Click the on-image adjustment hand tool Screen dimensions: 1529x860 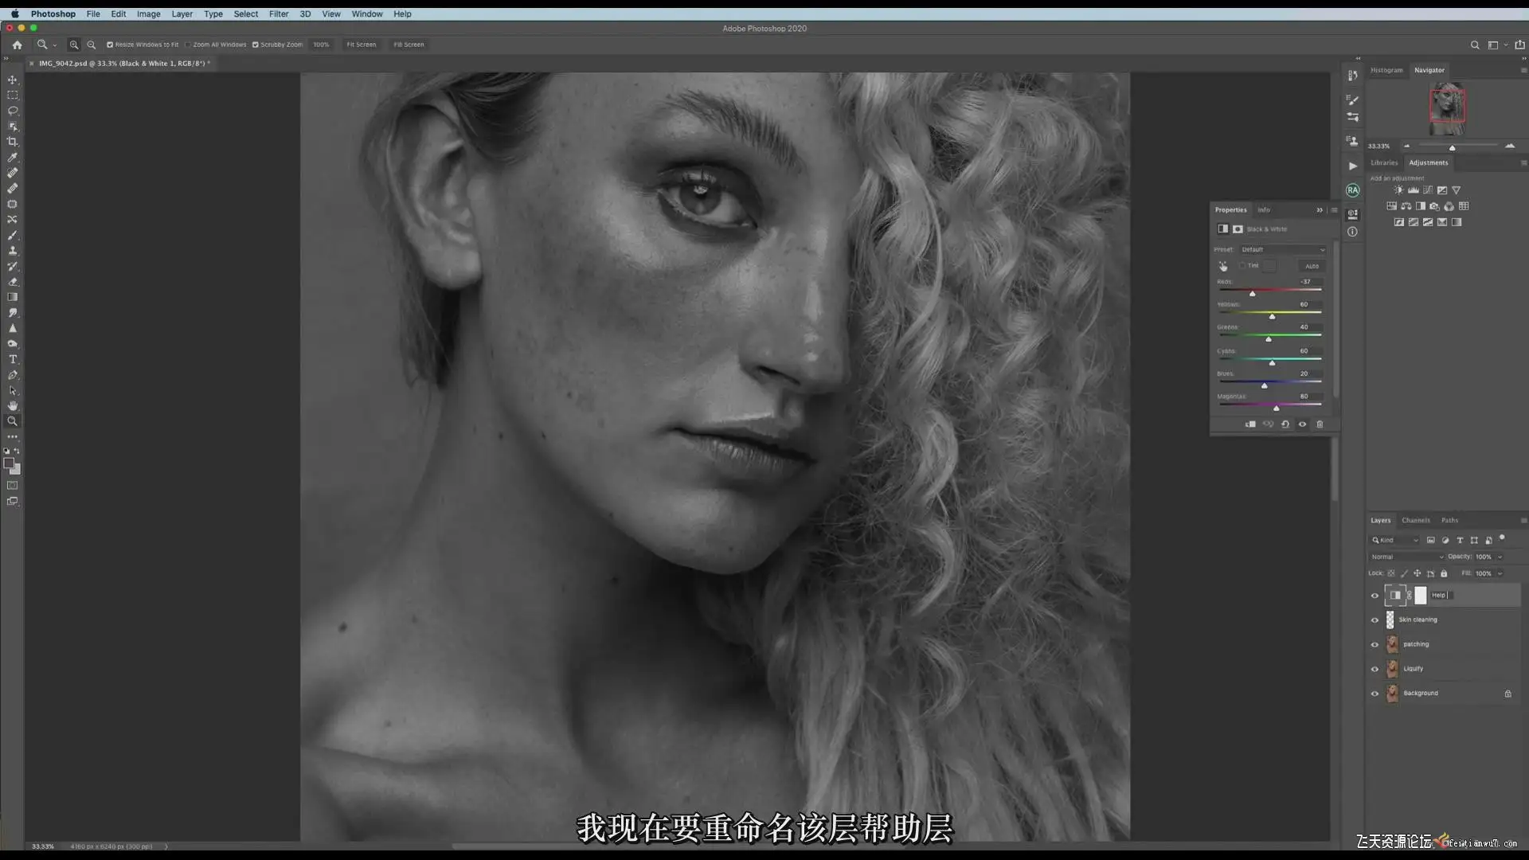pos(1223,266)
